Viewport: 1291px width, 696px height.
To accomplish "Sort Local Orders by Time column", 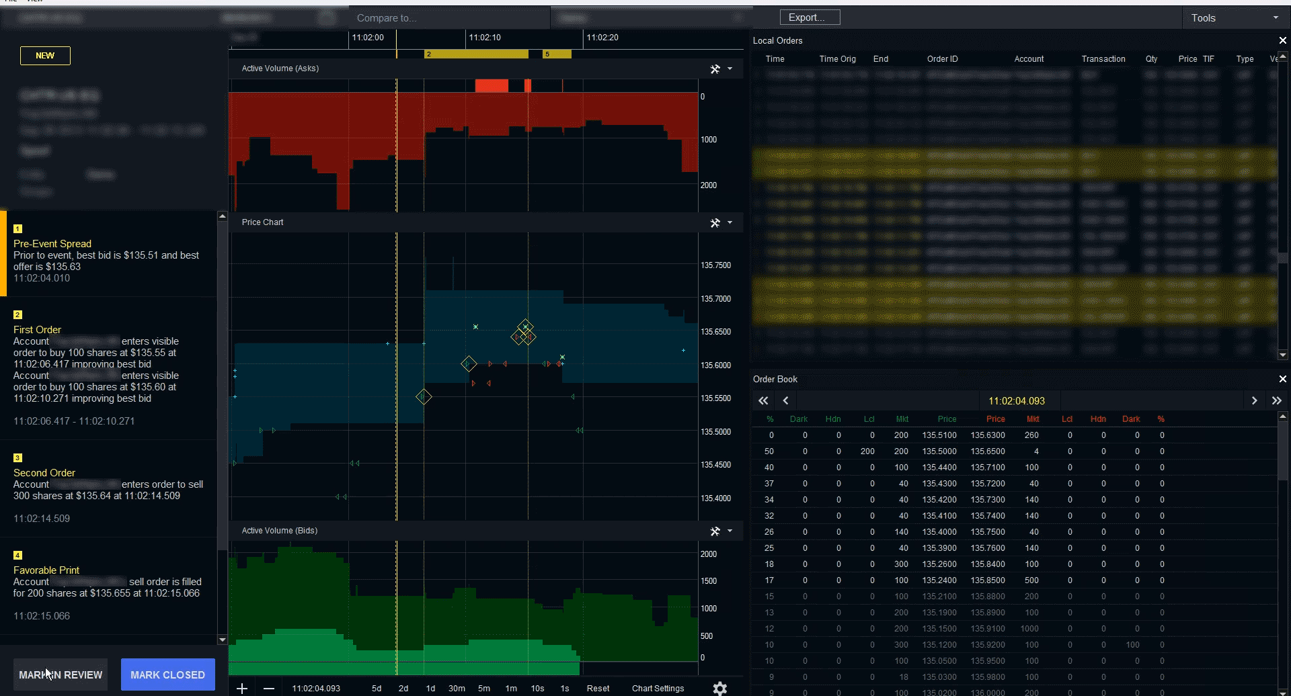I will pos(775,59).
